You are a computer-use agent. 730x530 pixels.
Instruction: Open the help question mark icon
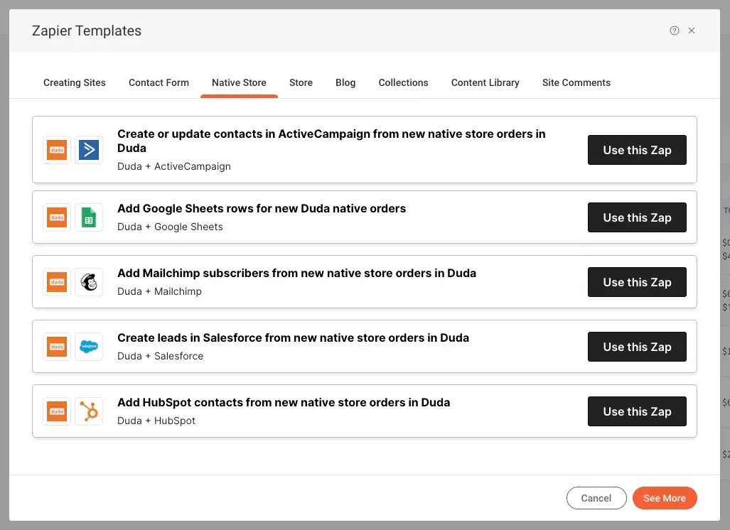pos(674,31)
